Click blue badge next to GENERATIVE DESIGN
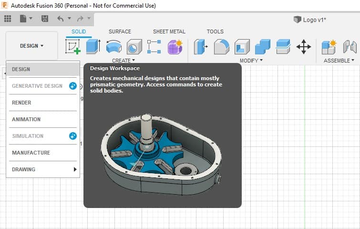360x229 pixels. [x=73, y=86]
